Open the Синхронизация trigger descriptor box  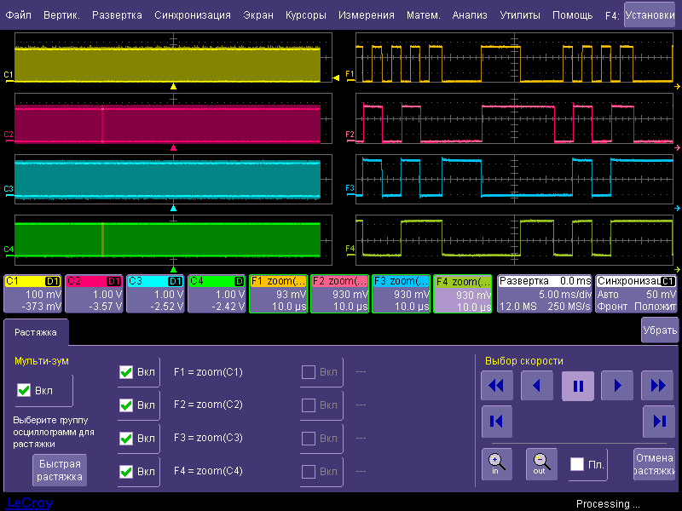[x=637, y=293]
